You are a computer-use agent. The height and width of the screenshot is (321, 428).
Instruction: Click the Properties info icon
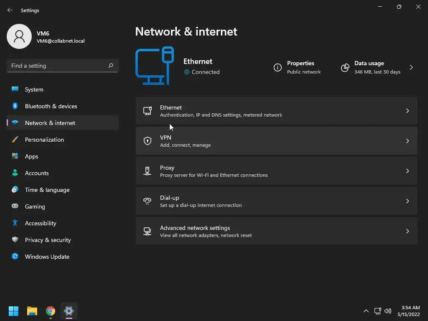tap(278, 68)
